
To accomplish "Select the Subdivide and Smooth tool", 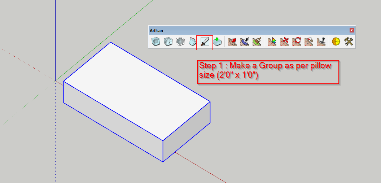I will (x=156, y=42).
